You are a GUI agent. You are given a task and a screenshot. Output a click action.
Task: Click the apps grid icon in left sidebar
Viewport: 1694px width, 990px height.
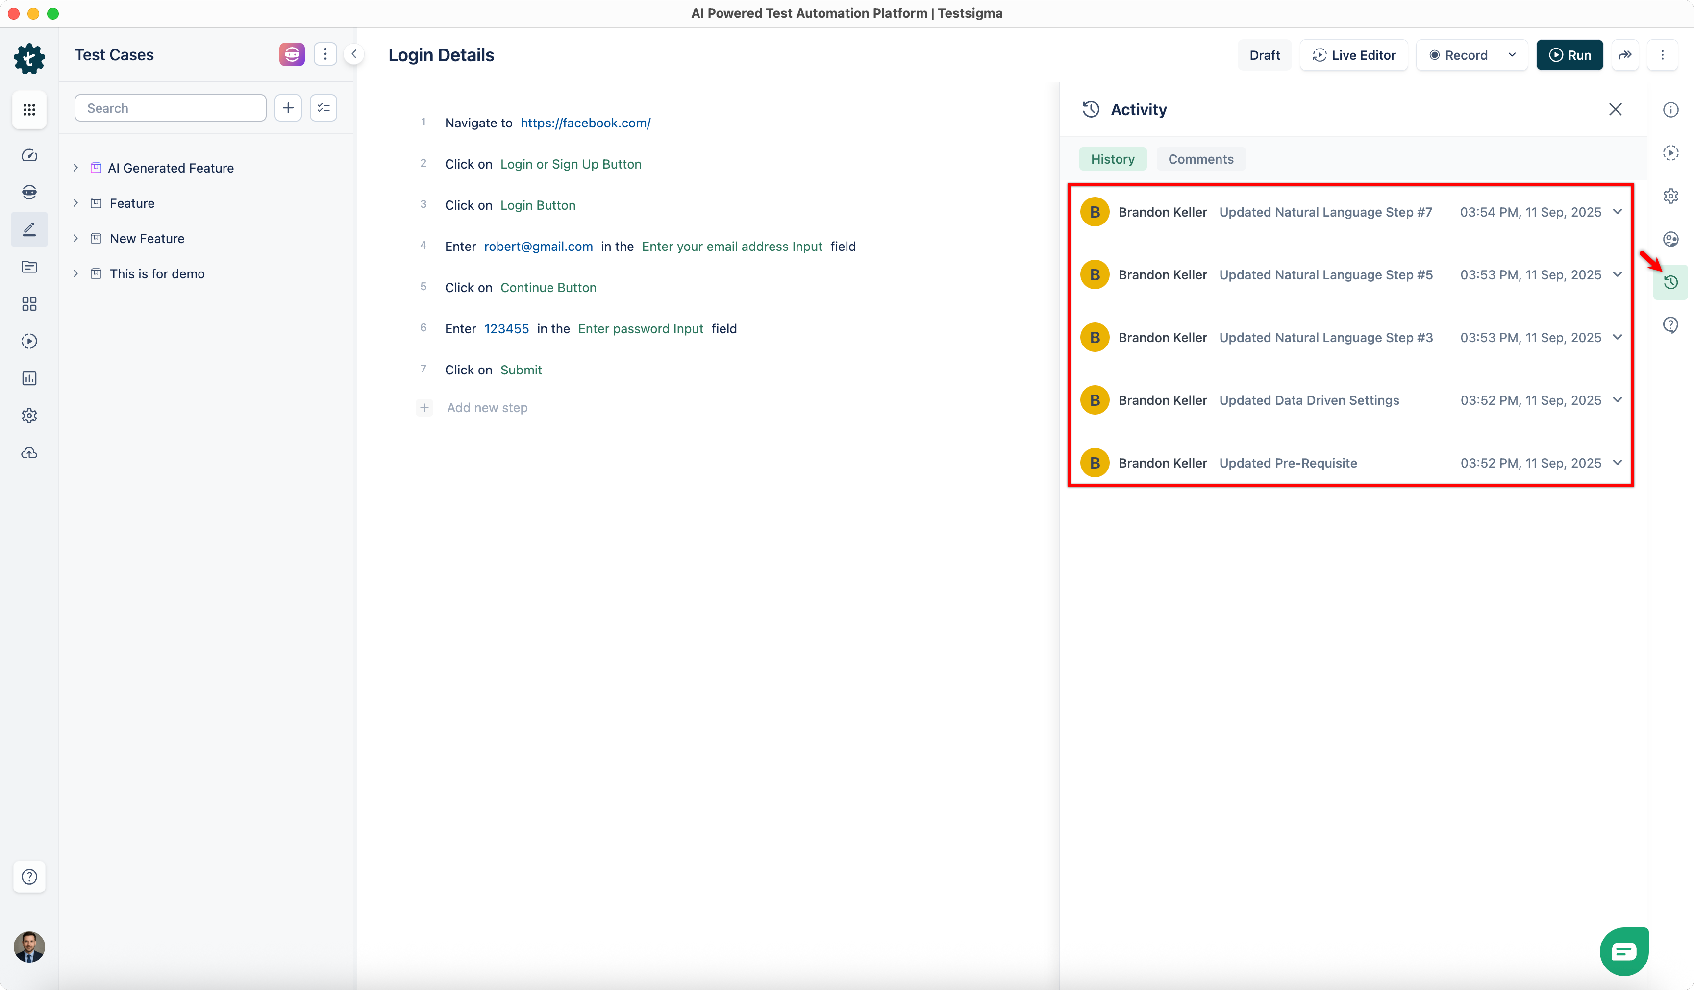click(29, 110)
